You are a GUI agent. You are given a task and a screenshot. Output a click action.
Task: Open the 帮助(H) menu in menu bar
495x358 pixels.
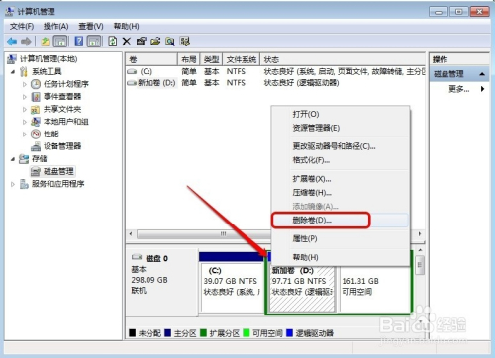tap(126, 26)
